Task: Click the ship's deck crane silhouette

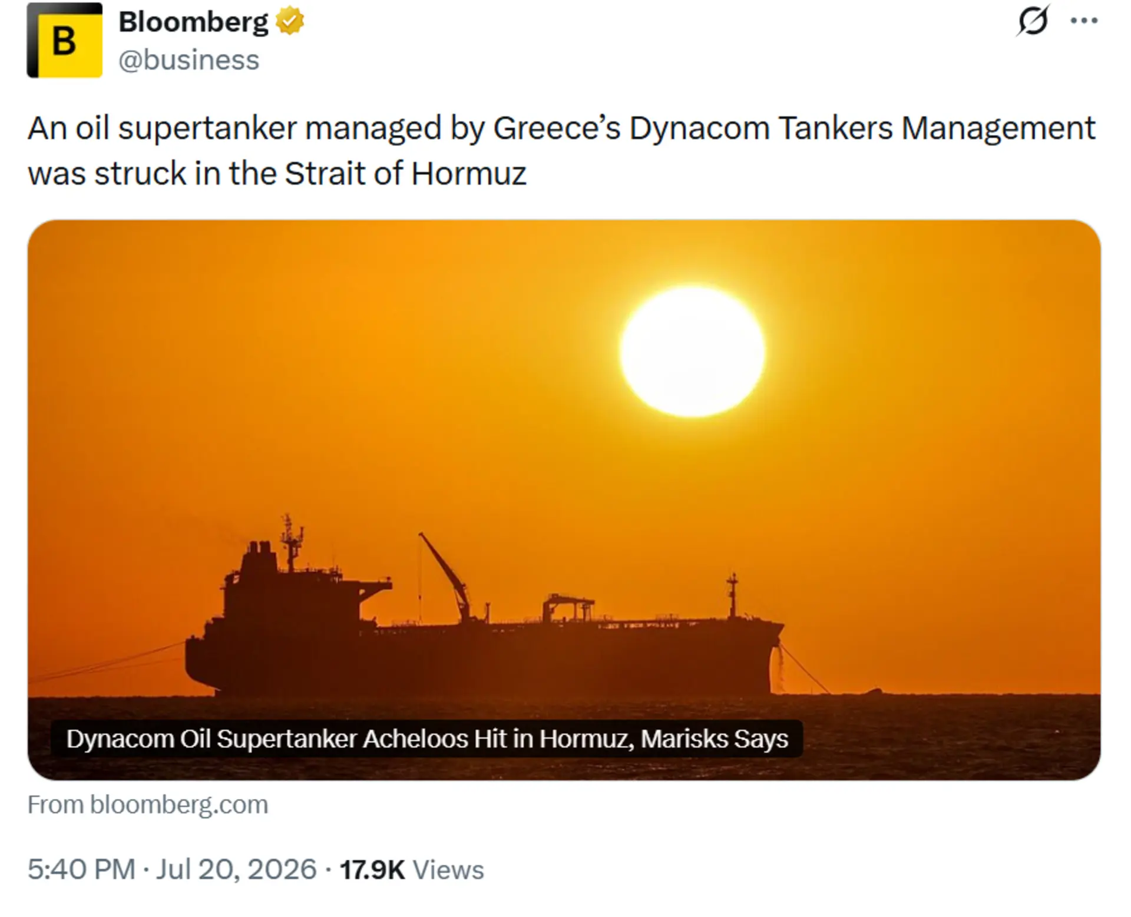Action: click(445, 577)
